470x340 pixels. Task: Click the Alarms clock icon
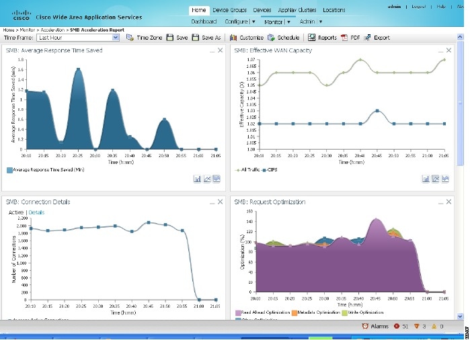[x=365, y=326]
